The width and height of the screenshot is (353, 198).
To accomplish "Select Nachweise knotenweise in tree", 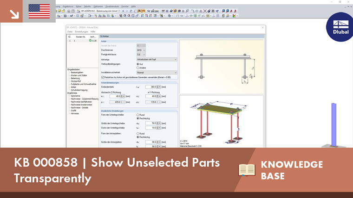I will [81, 105].
